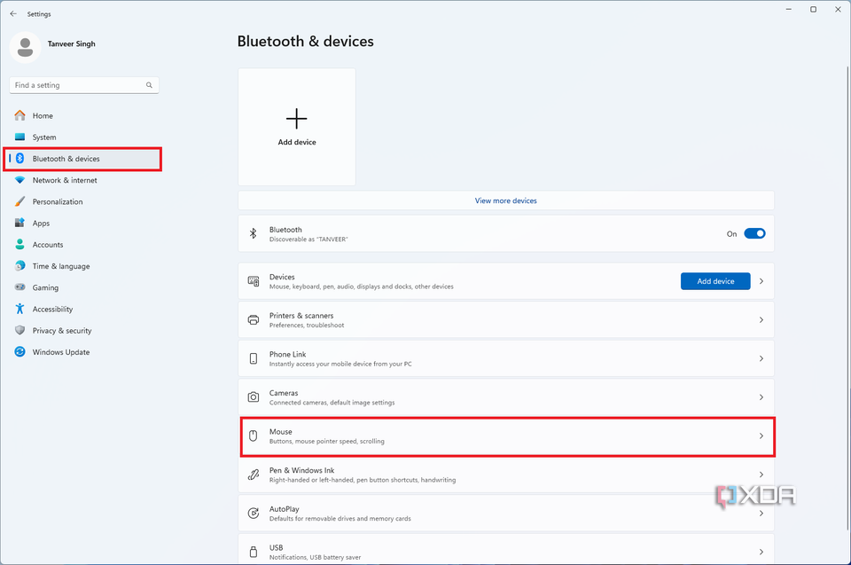Screen dimensions: 851x565
Task: Click the Windows Update sync icon
Action: [x=20, y=351]
